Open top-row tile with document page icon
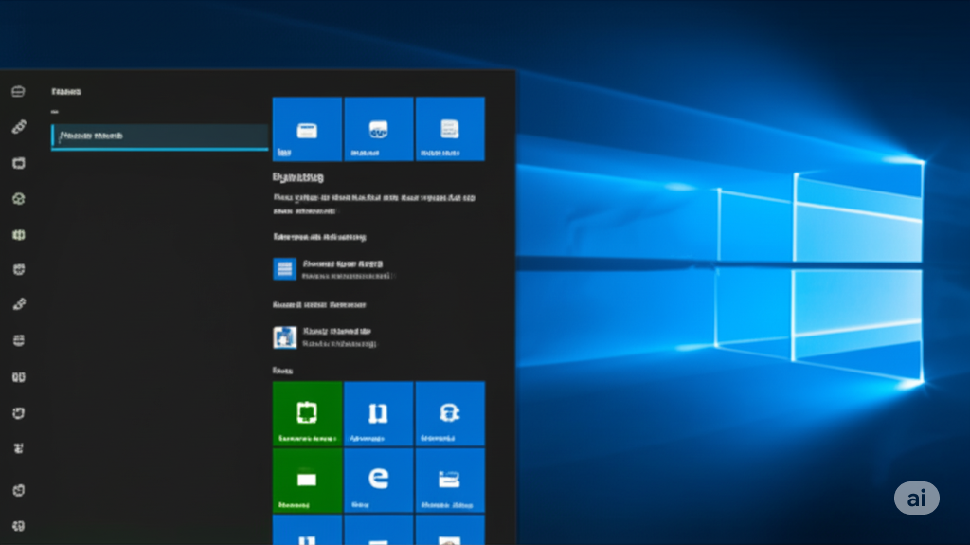The height and width of the screenshot is (545, 970). [450, 129]
